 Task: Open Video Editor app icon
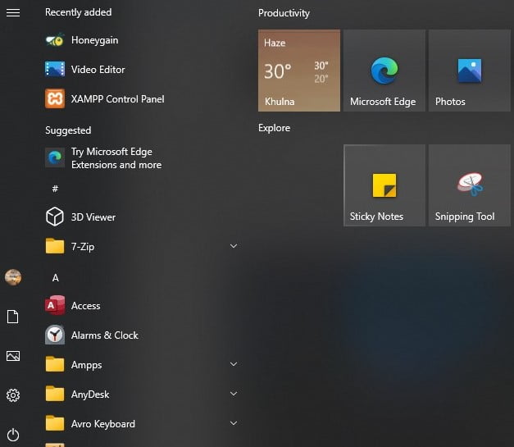55,69
